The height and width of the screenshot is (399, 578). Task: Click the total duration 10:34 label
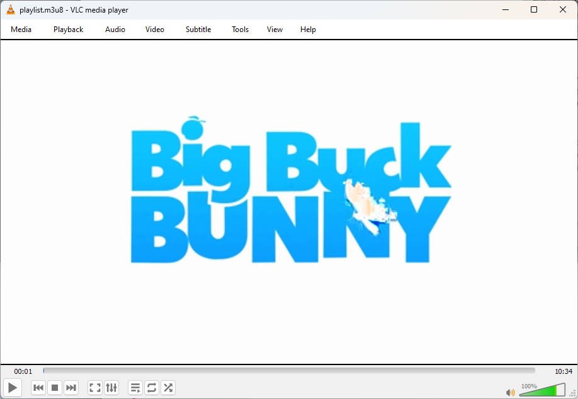tap(563, 371)
